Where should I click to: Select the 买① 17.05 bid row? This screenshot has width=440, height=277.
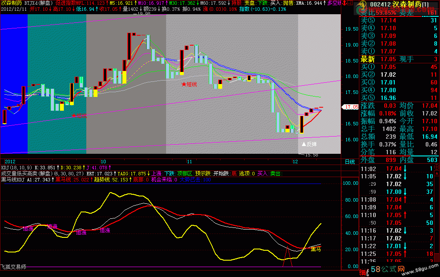(399, 67)
